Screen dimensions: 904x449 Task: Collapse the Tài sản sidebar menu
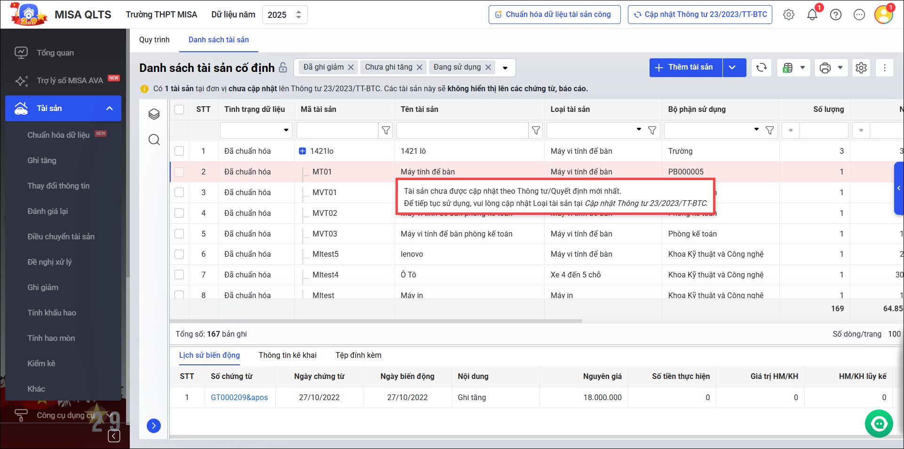point(110,109)
